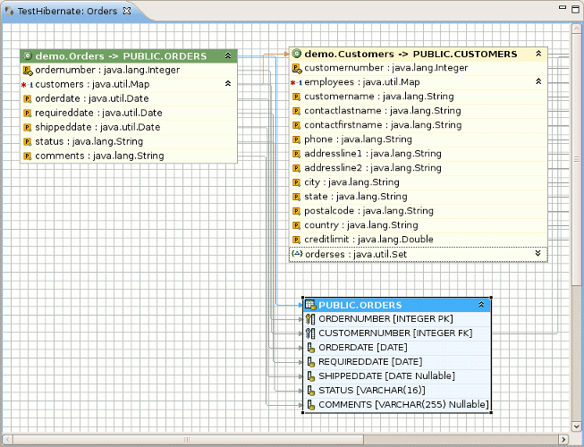
Task: Click the creditlimit property icon
Action: tap(297, 240)
